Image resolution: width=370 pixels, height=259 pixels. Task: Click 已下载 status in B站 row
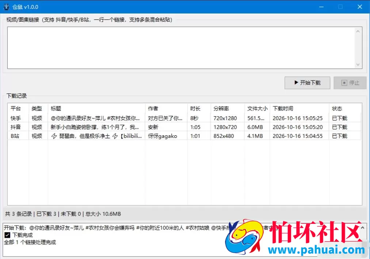pyautogui.click(x=340, y=136)
